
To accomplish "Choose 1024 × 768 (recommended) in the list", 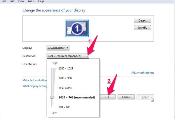I will pos(76,97).
